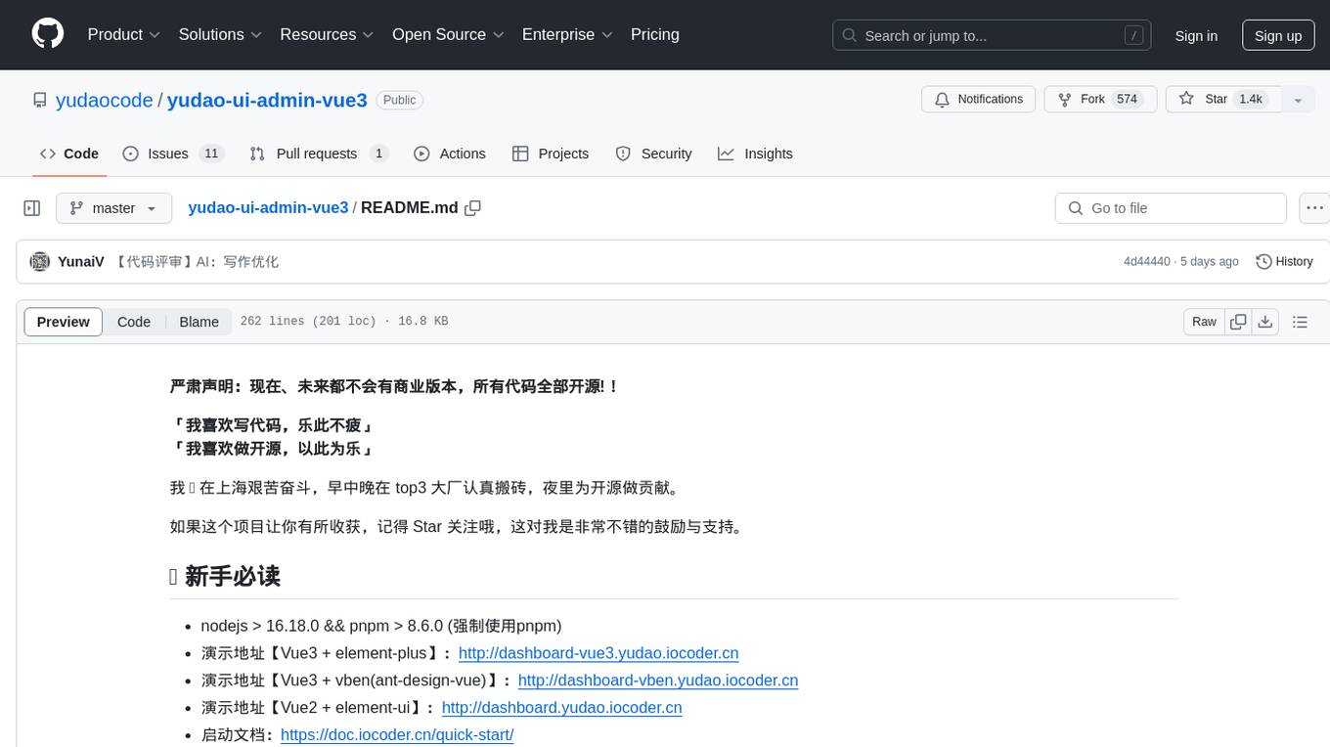The image size is (1330, 747).
Task: Open commit 4d44440
Action: [1146, 261]
